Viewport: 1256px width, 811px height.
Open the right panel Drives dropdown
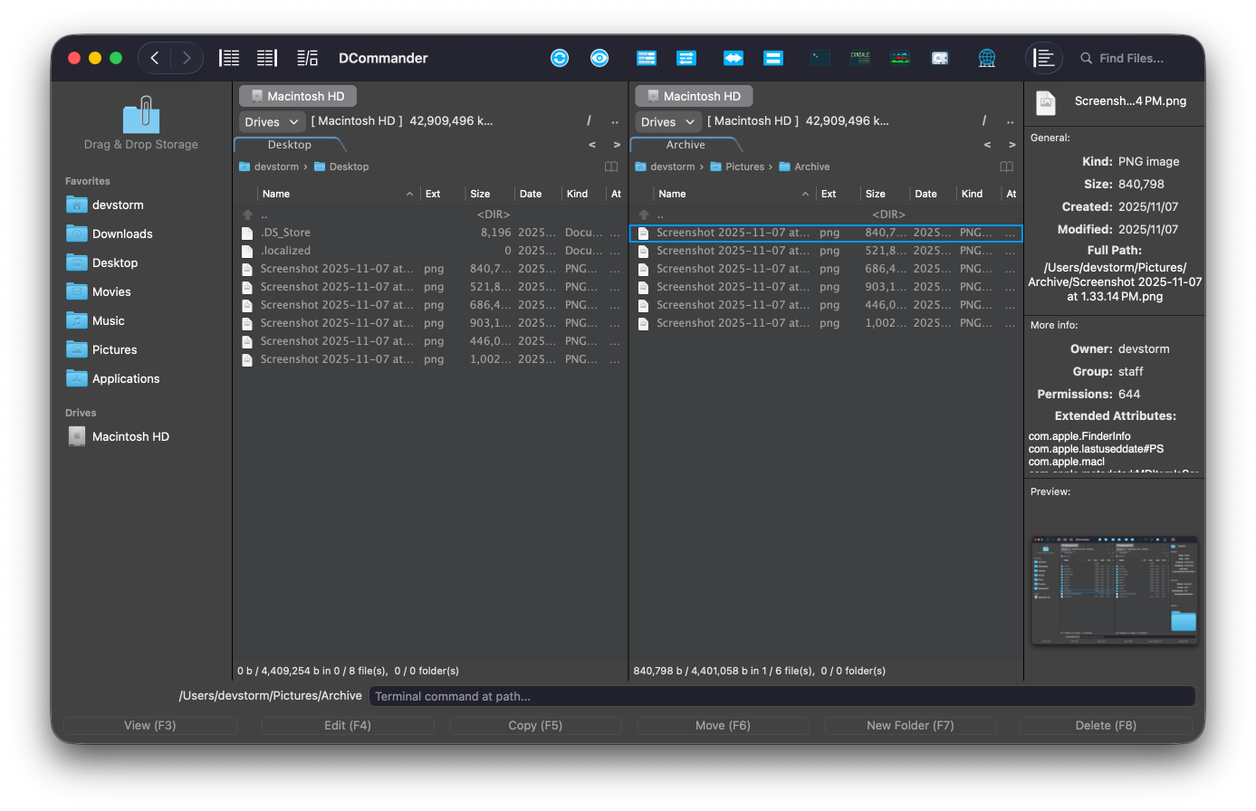tap(667, 121)
